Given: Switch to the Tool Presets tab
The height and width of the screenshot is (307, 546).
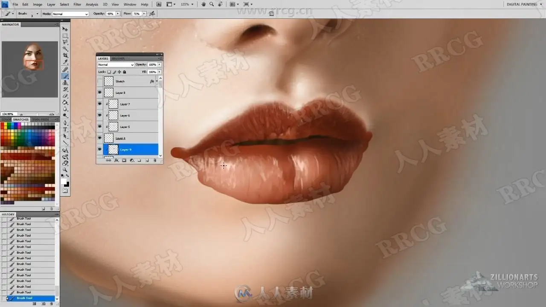Looking at the screenshot, I should coord(41,120).
